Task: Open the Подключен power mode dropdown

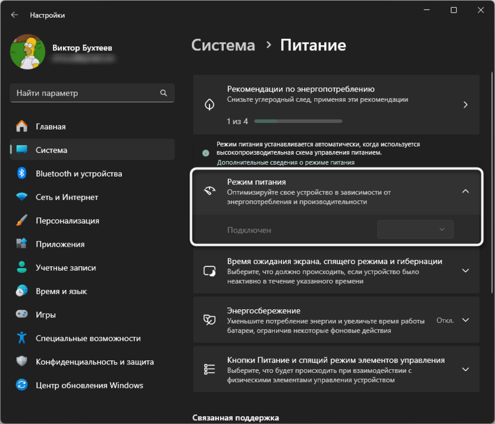Action: [x=415, y=230]
